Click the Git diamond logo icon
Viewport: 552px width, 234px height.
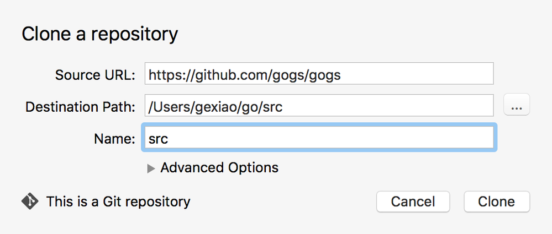(30, 202)
